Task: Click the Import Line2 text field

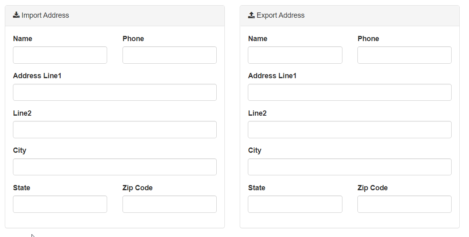Action: [115, 130]
